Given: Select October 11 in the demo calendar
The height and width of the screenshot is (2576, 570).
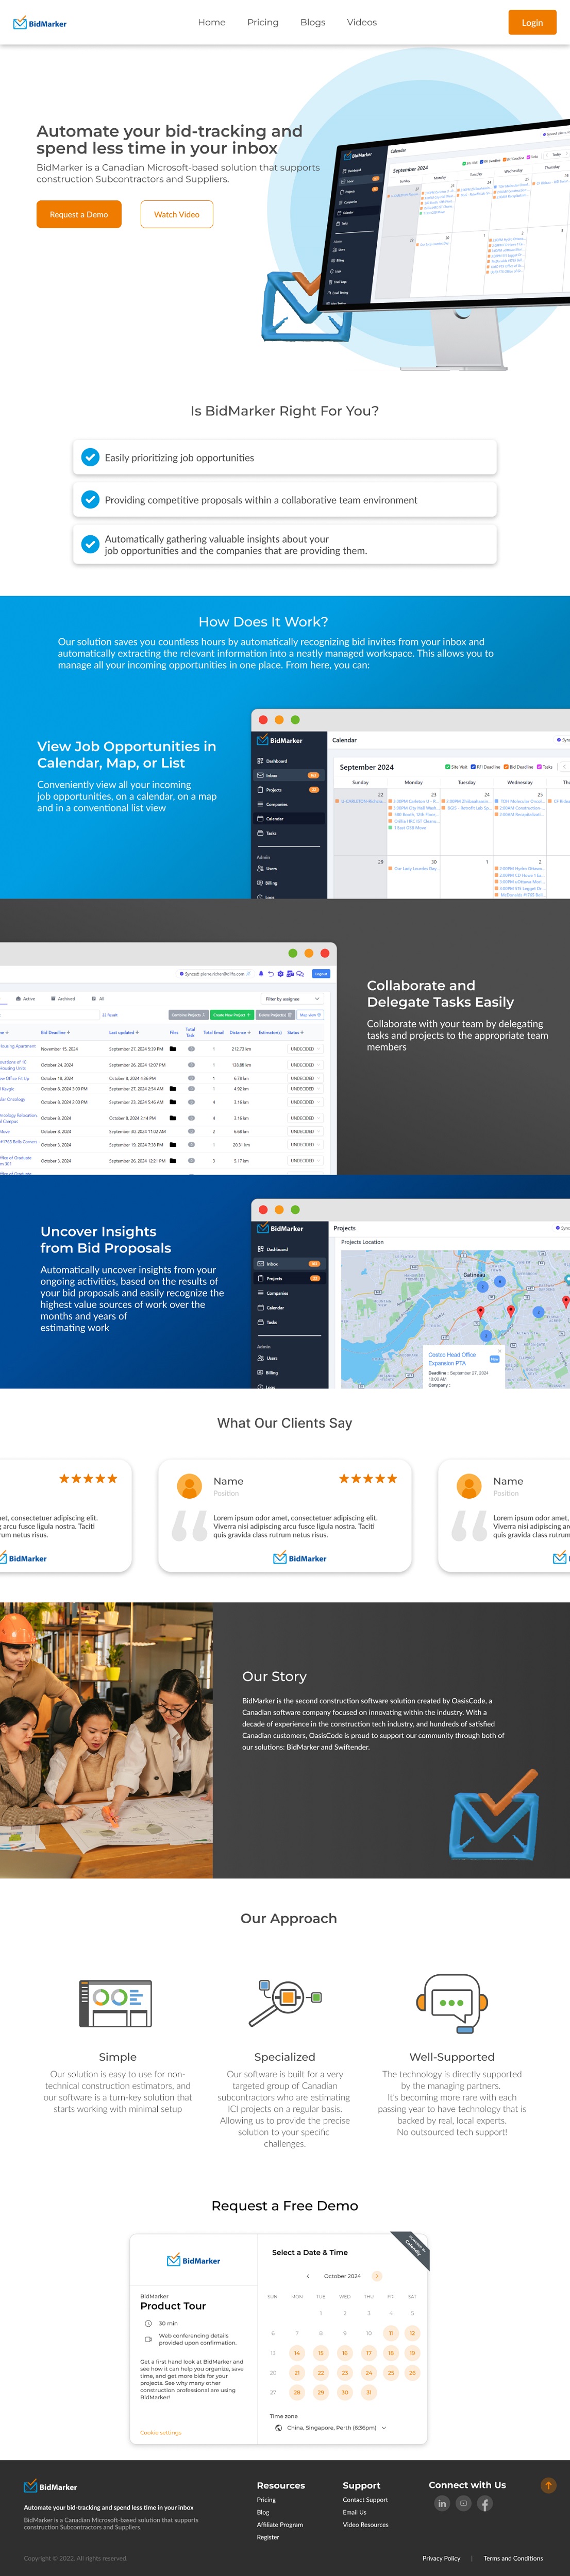Looking at the screenshot, I should point(391,2333).
